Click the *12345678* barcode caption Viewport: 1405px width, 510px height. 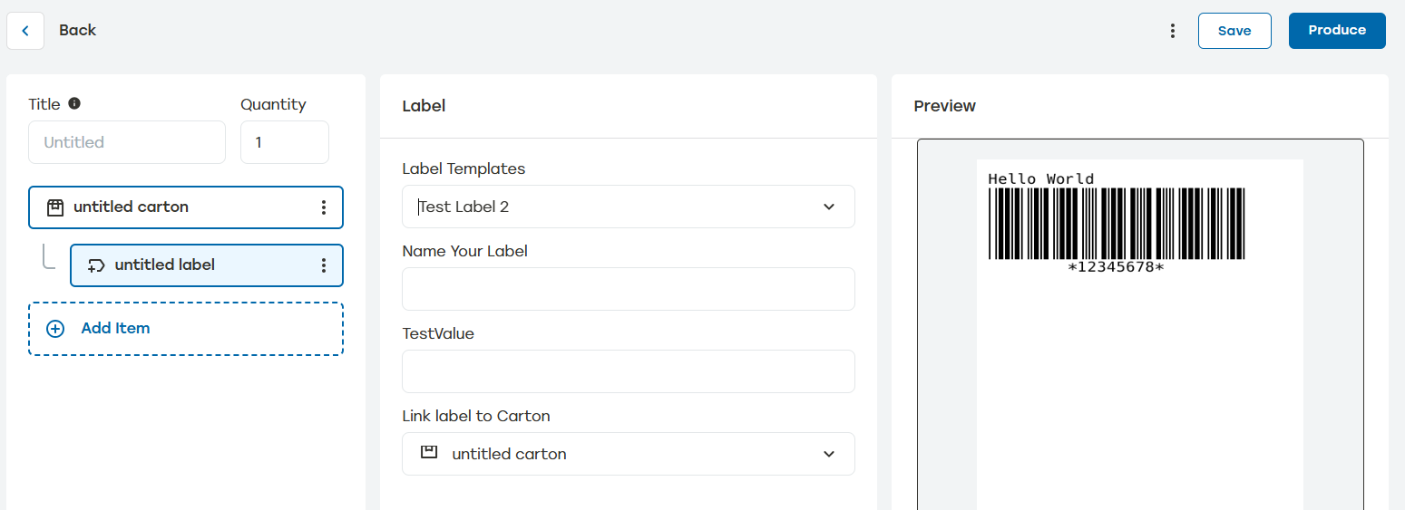click(x=1117, y=267)
